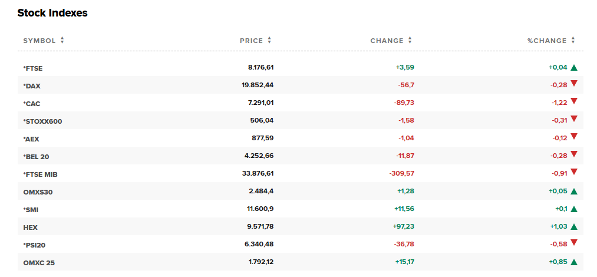Viewport: 597px width, 277px height.
Task: Click the red down arrow in FTSE MIB row
Action: [x=574, y=172]
